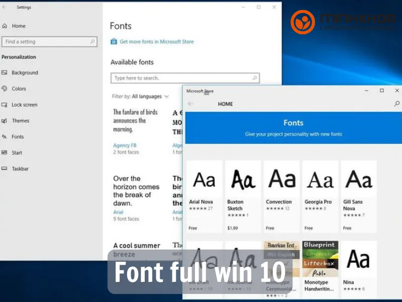Open the Lock screen settings page
The height and width of the screenshot is (302, 402).
(25, 105)
